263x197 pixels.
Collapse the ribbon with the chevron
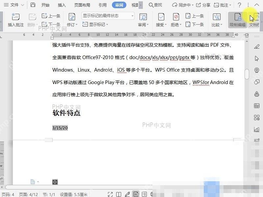tap(257, 5)
